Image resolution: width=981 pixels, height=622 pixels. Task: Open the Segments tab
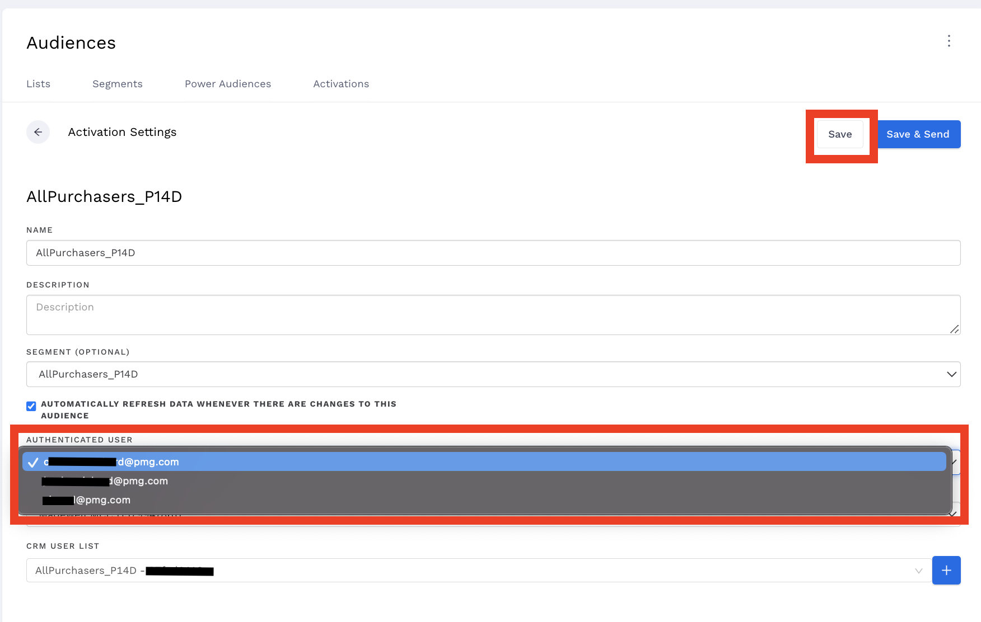pyautogui.click(x=117, y=84)
